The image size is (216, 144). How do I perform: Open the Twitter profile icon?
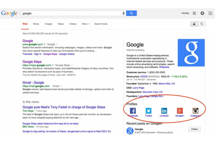149,111
